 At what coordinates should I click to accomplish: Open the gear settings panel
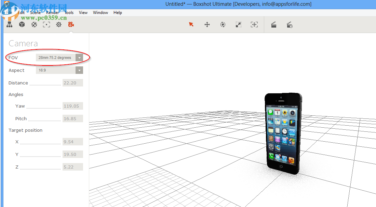[59, 25]
